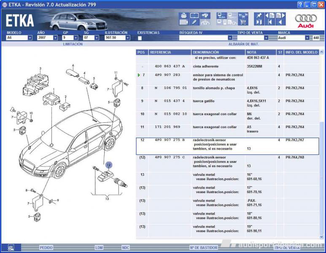Click the LEX.COM icon in bottom bar
326x253 pixels.
point(11,248)
